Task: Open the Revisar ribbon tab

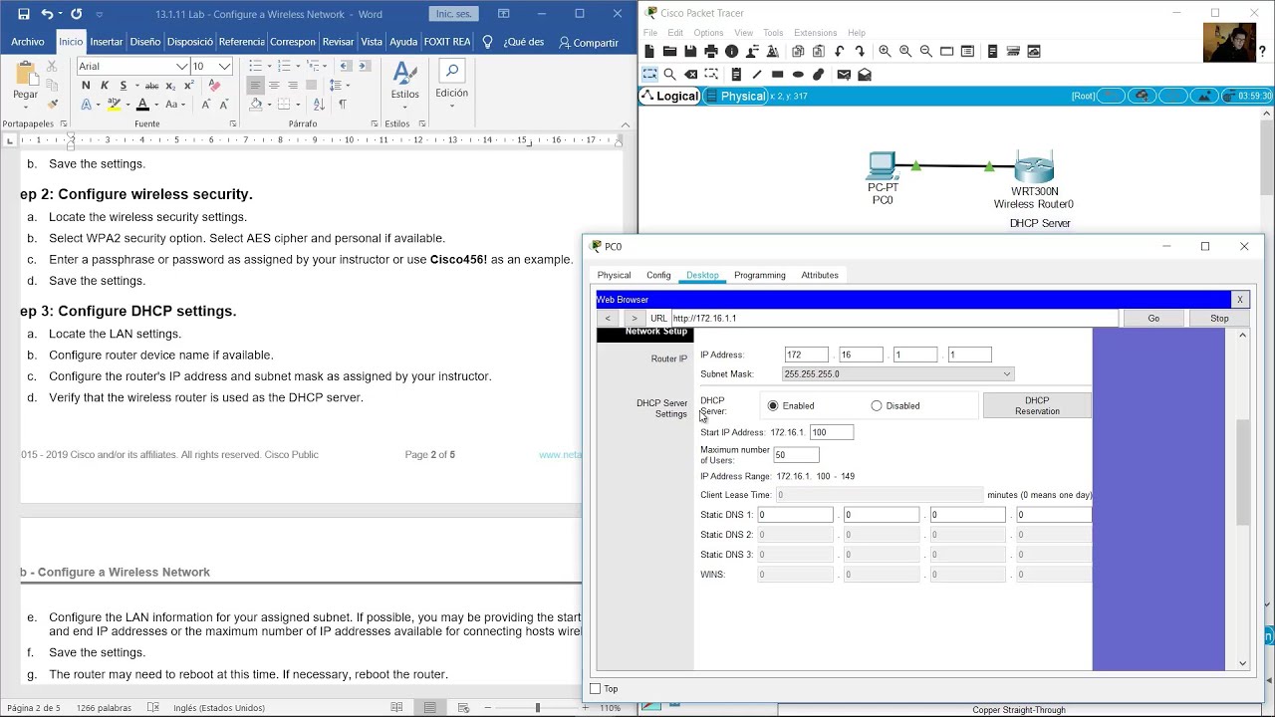Action: pos(338,42)
